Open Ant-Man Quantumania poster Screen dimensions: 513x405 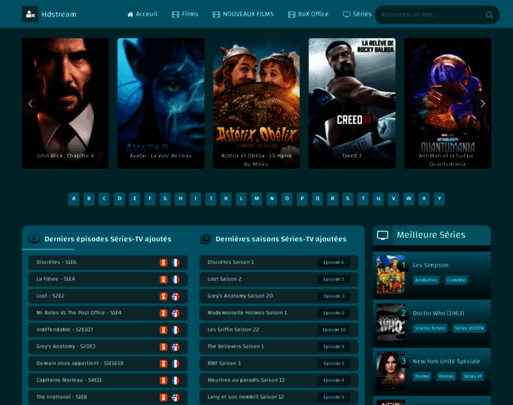[x=448, y=103]
